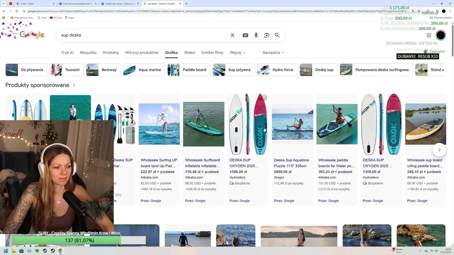
Task: Open the clock showing 20:39 in taskbar
Action: pyautogui.click(x=446, y=251)
